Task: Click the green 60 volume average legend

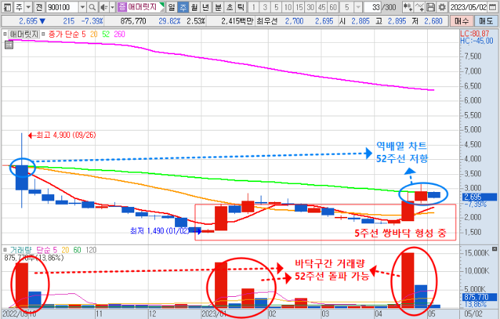Action: (x=77, y=250)
